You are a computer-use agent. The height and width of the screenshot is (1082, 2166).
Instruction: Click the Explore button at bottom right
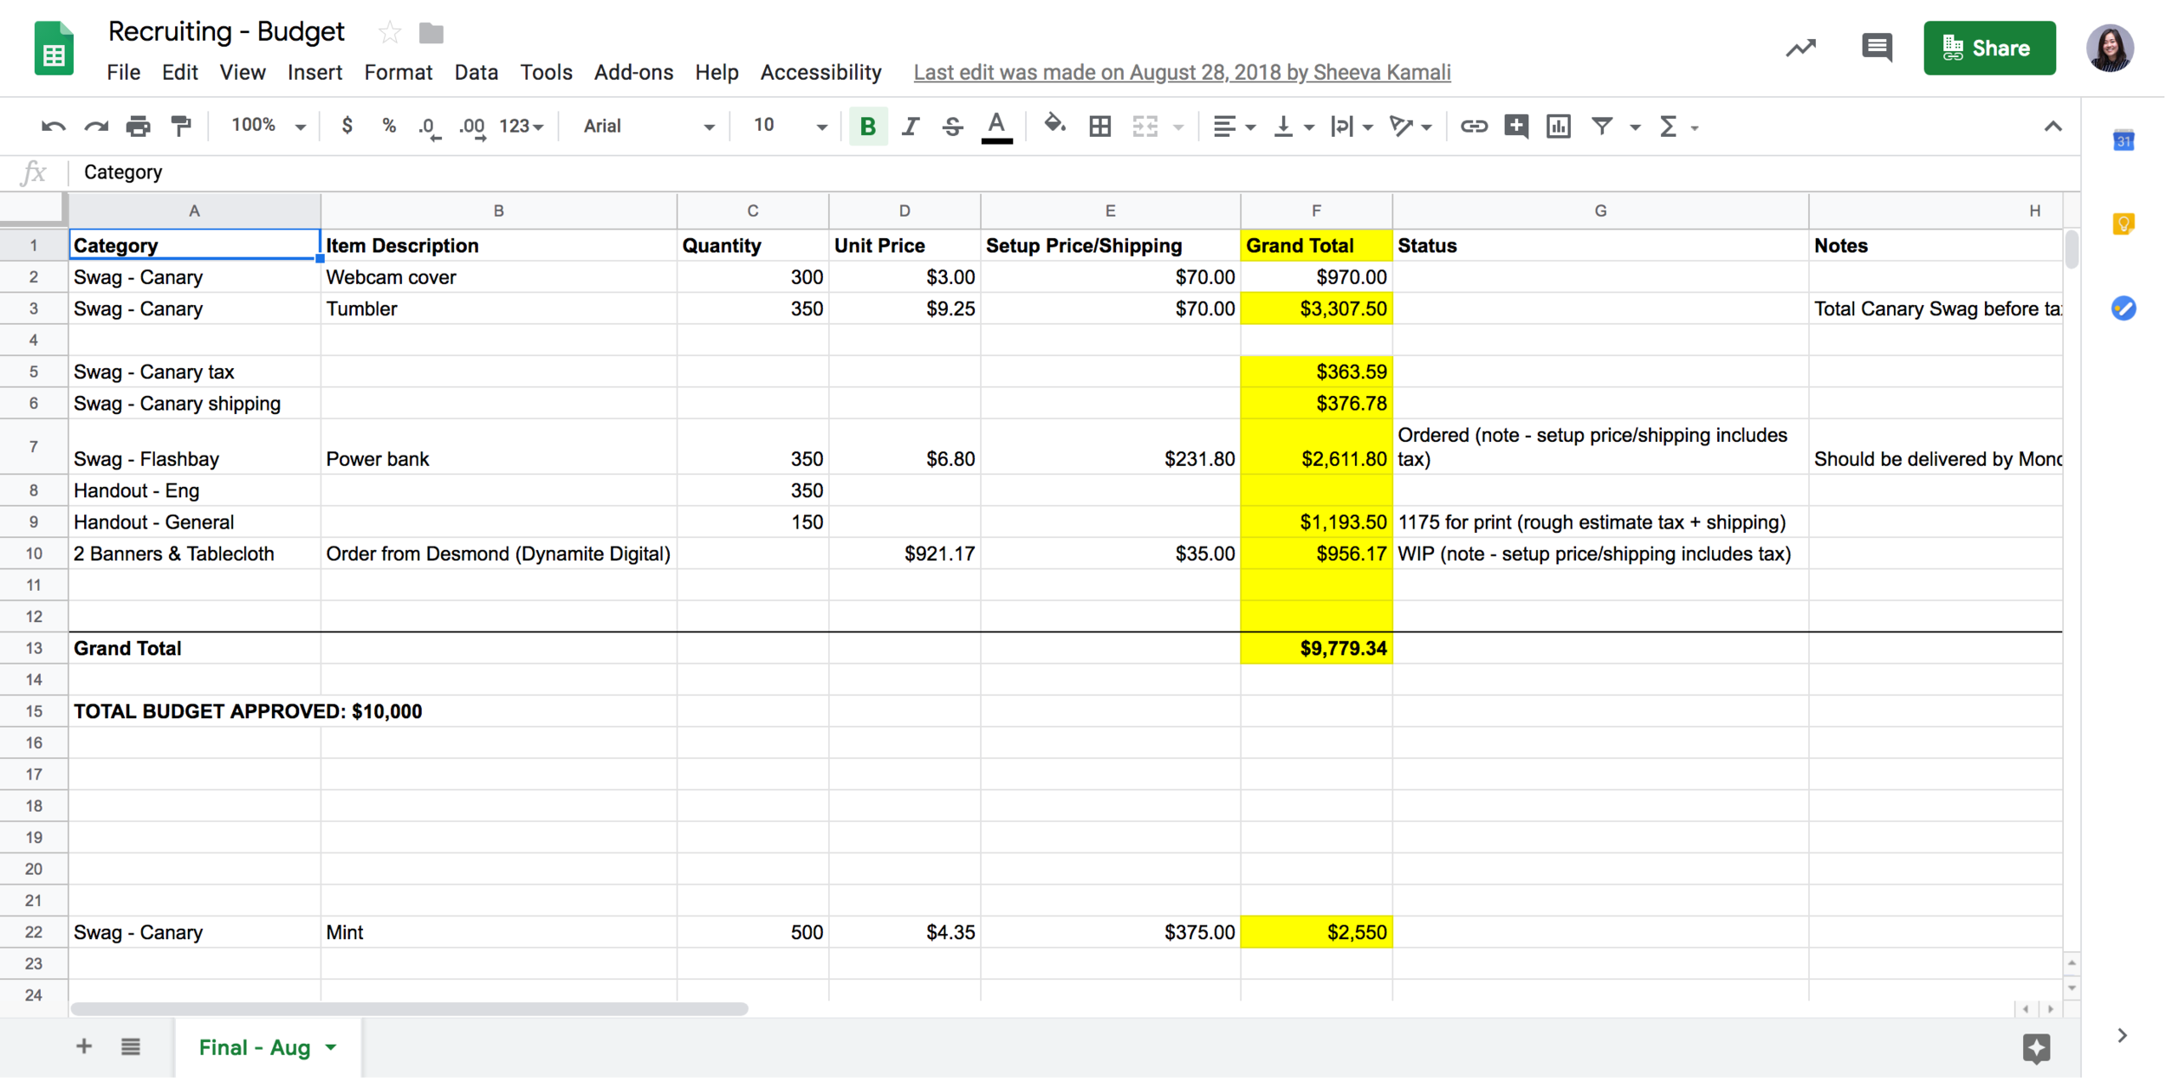tap(2036, 1047)
